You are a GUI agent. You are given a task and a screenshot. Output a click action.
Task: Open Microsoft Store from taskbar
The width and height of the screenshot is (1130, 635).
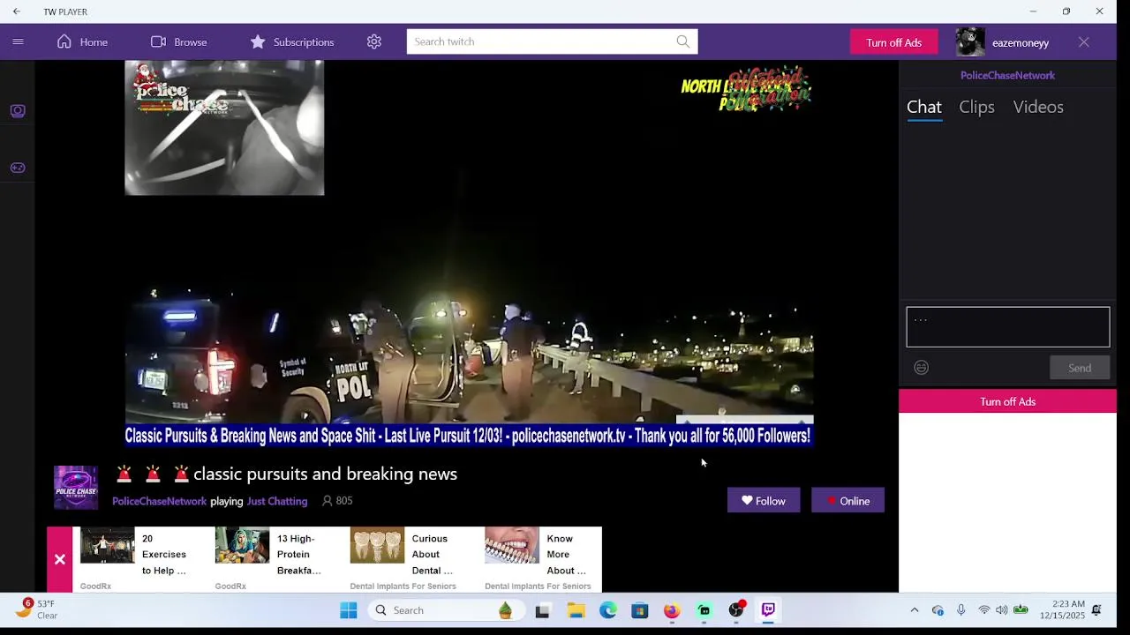click(x=640, y=610)
